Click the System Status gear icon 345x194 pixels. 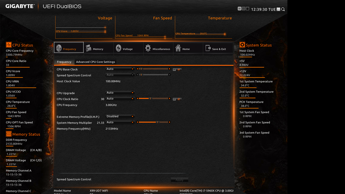(x=242, y=45)
